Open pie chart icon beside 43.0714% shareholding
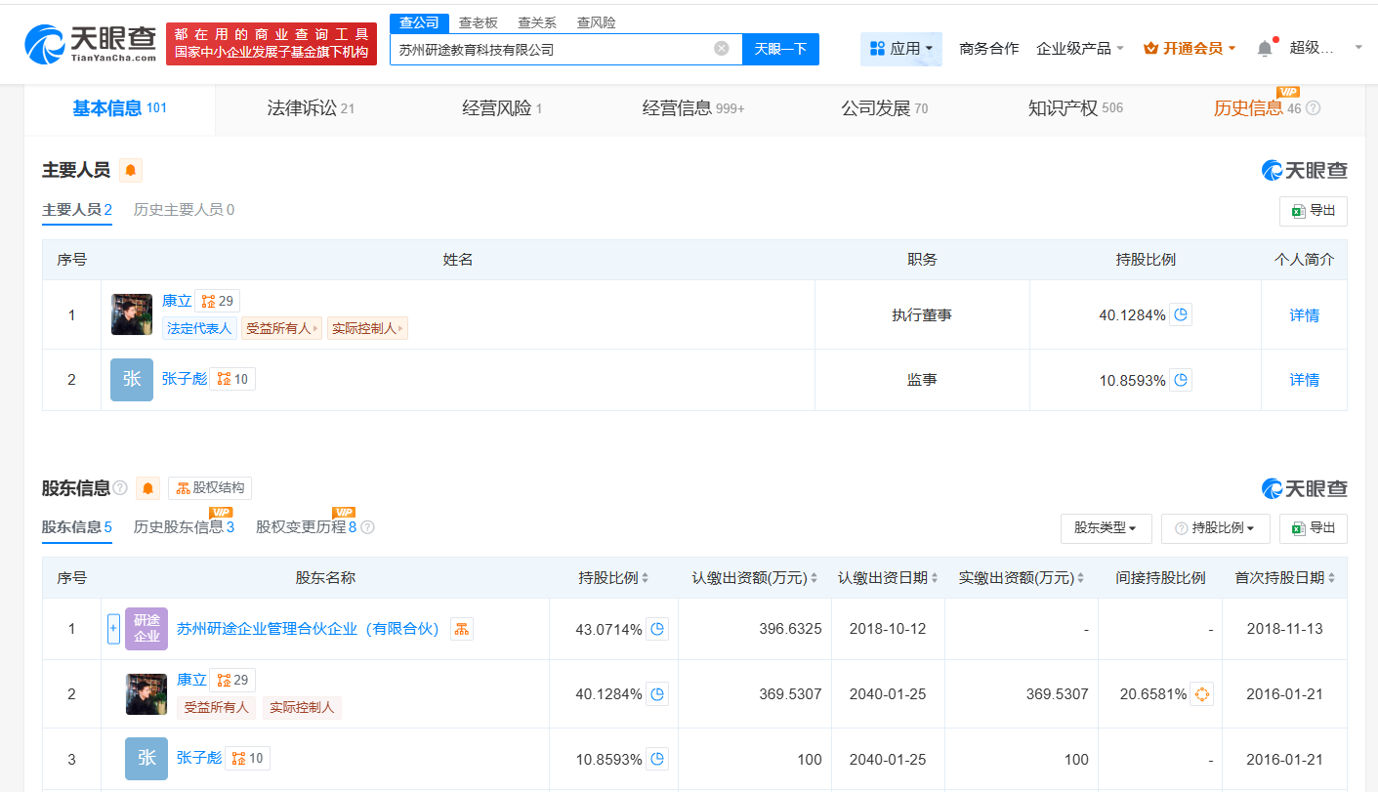 (x=657, y=629)
